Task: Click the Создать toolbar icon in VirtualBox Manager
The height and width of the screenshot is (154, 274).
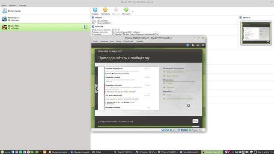Action: (95, 10)
